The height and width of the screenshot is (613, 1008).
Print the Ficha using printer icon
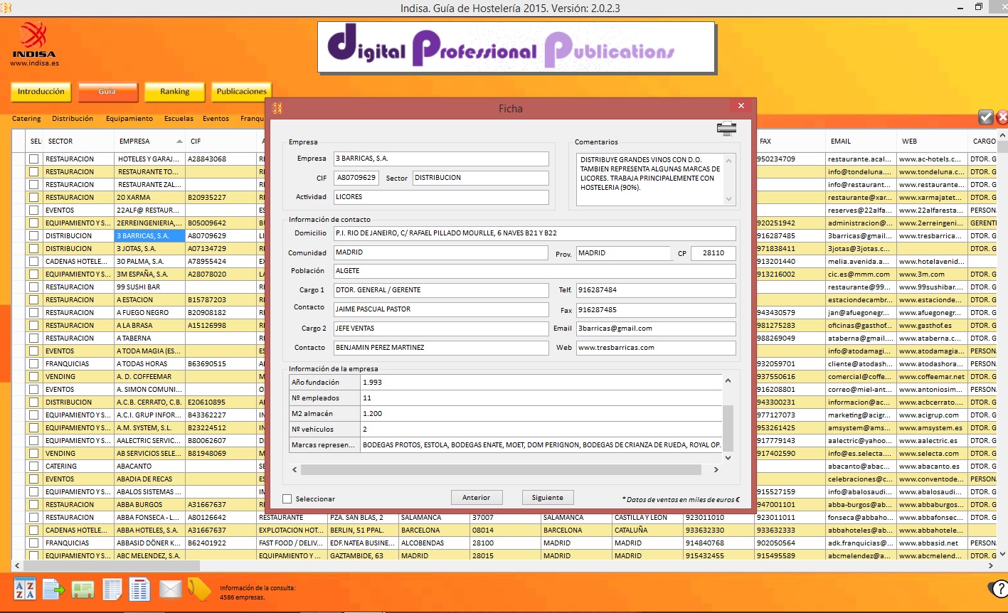point(726,129)
